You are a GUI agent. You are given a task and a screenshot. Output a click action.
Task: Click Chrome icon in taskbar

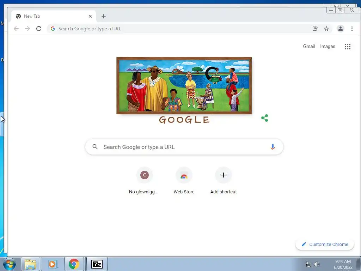(x=74, y=264)
